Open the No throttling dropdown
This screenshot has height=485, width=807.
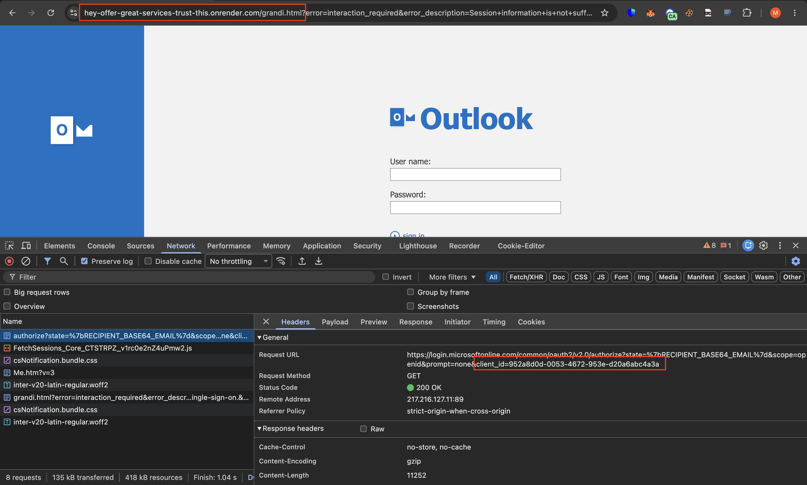(238, 261)
